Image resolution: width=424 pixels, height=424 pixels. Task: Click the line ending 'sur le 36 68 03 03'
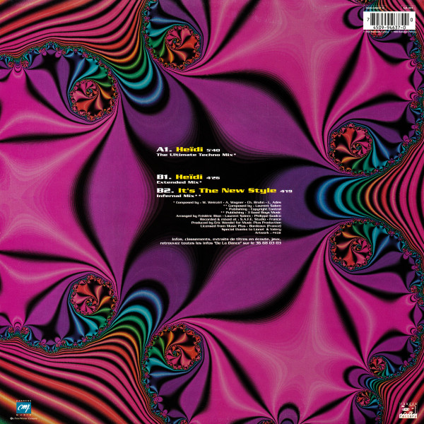[220, 243]
